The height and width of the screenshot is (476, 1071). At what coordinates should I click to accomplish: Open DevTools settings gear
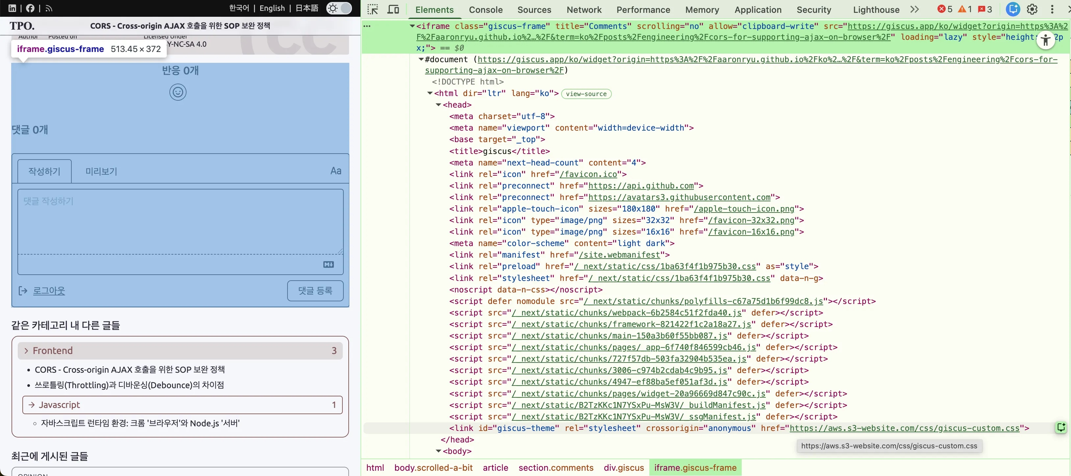tap(1032, 9)
